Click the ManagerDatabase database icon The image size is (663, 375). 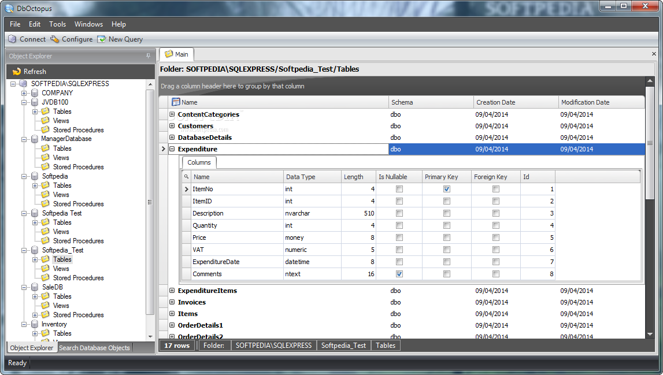35,139
